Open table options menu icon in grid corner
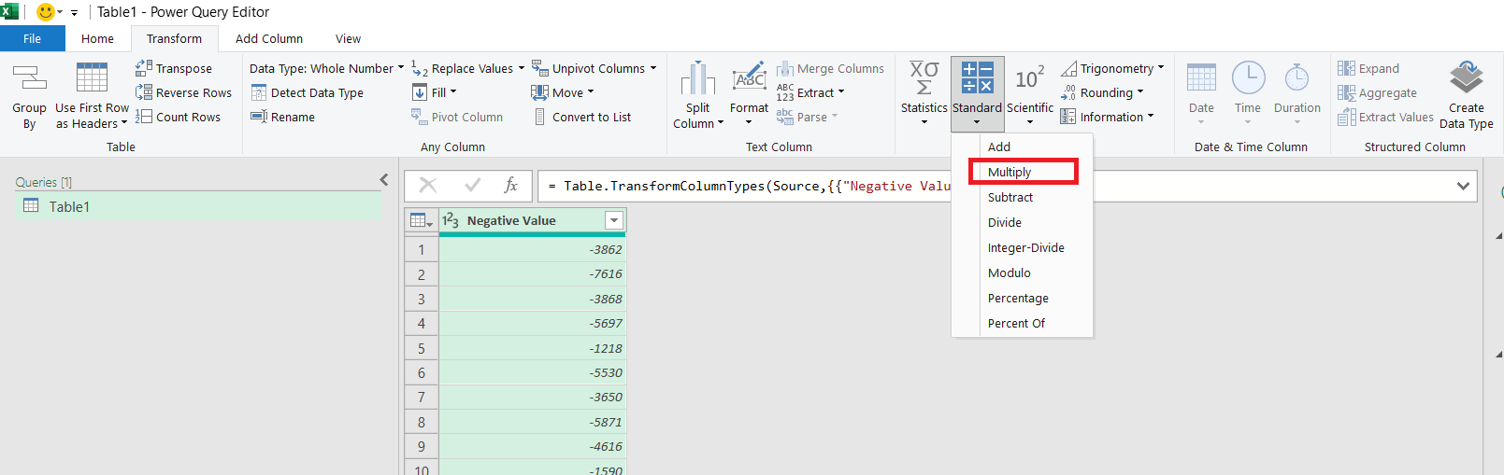Viewport: 1504px width, 475px height. (x=422, y=220)
